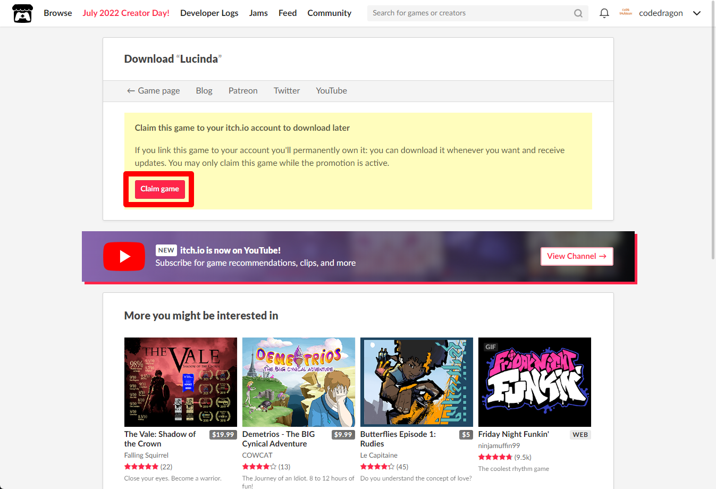Click the WEB platform tag
Image resolution: width=716 pixels, height=489 pixels.
coord(580,435)
